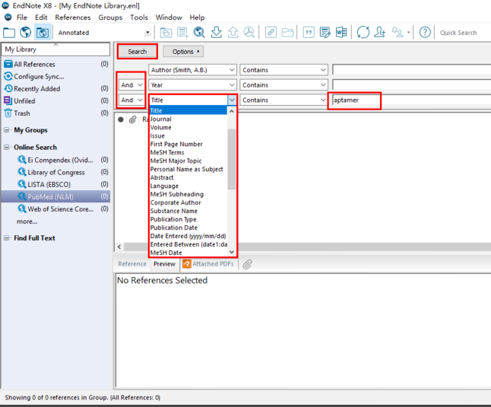Click the Local Library Mode folder icon
Image resolution: width=491 pixels, height=407 pixels.
coord(9,32)
